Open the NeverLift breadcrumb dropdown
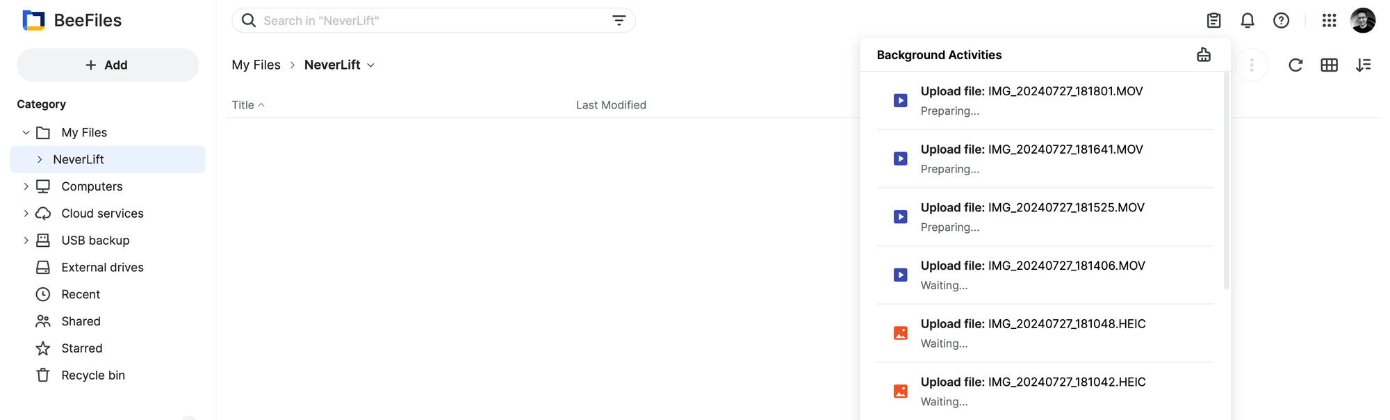 coord(371,65)
